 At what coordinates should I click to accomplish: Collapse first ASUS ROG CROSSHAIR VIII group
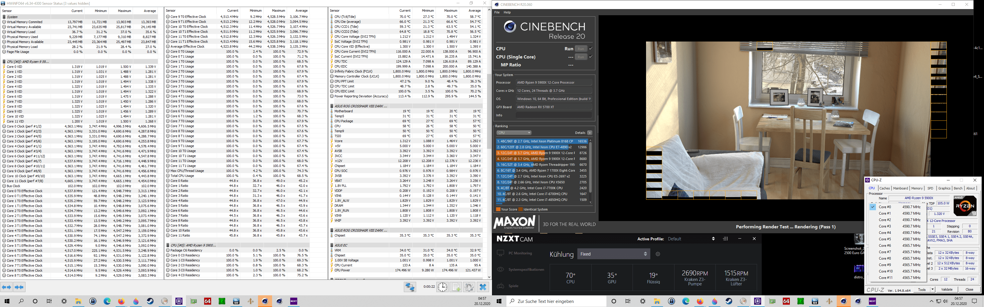pyautogui.click(x=332, y=106)
